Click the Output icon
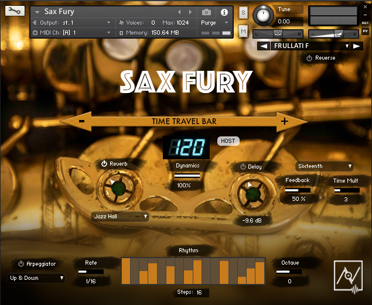Viewport: 372px width, 305px height. click(x=35, y=22)
